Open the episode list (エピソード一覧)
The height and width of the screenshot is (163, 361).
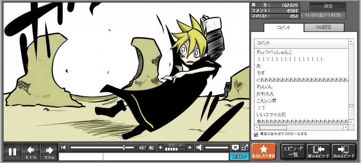[292, 151]
